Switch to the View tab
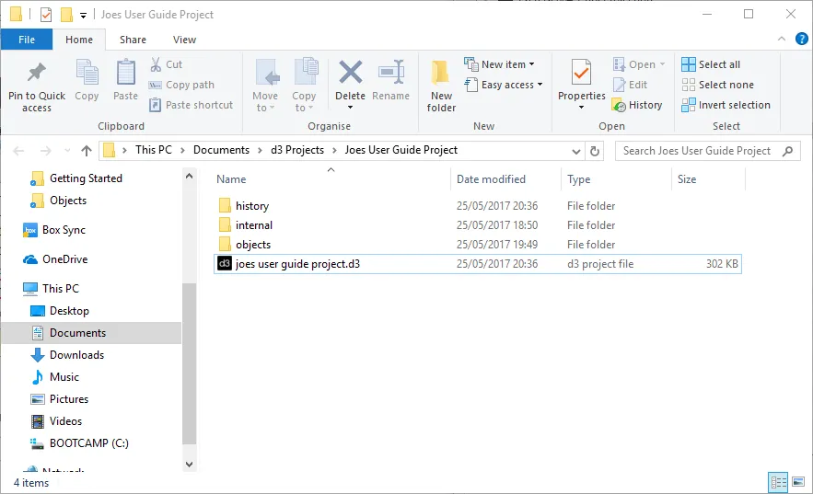The width and height of the screenshot is (813, 494). coord(184,40)
